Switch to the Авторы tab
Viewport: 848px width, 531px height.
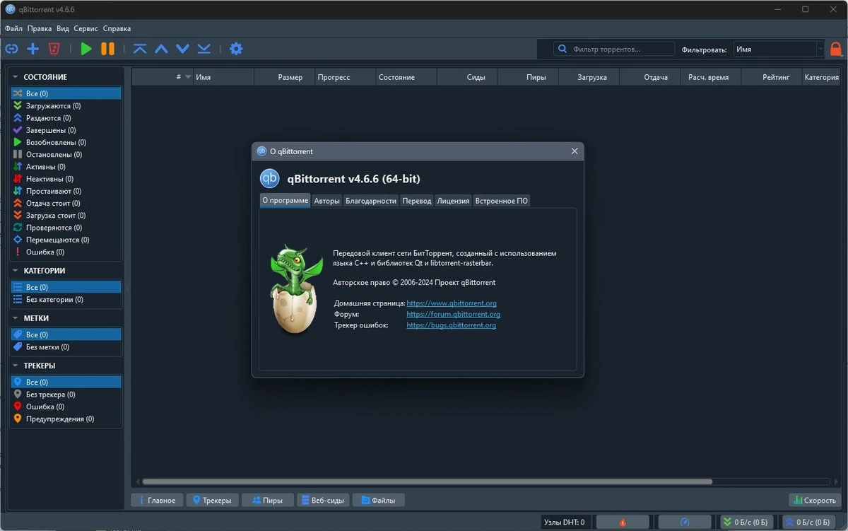pos(326,201)
